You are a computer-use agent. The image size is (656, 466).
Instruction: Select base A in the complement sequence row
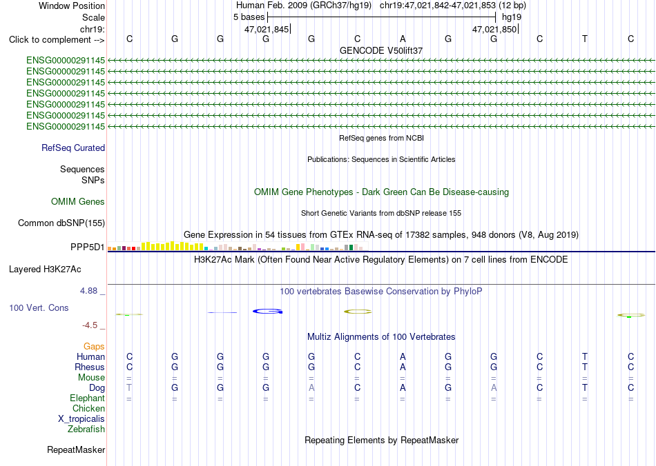coord(403,39)
